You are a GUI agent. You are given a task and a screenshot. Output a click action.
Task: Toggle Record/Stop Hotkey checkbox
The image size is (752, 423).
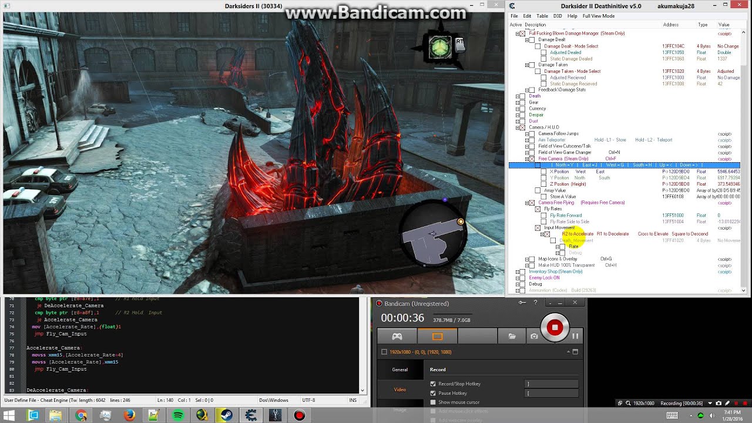click(x=433, y=384)
